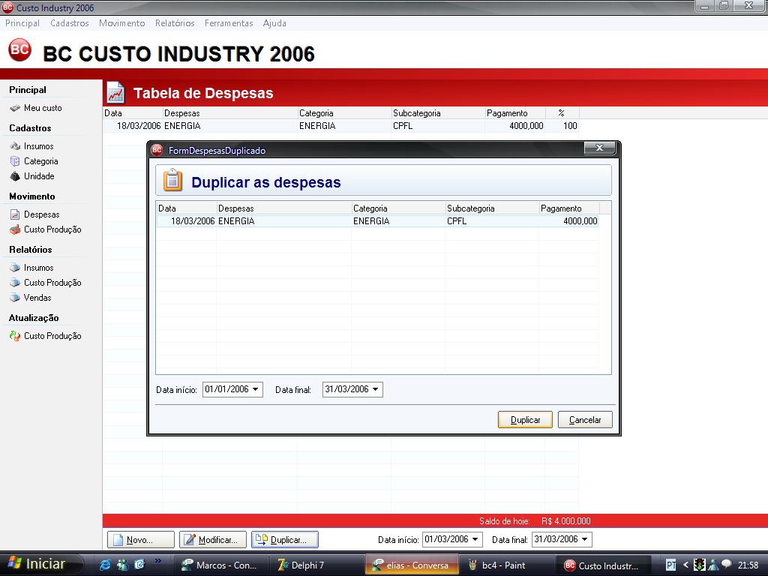768x576 pixels.
Task: Select the Categoria sidebar icon
Action: click(x=15, y=161)
